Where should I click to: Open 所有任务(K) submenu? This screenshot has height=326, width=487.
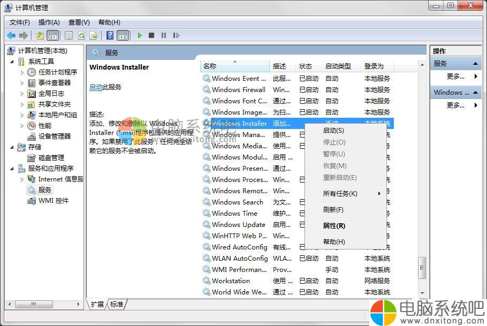345,194
